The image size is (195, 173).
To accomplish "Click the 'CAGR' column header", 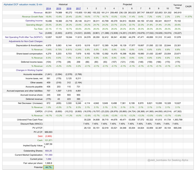I will click(188, 6).
